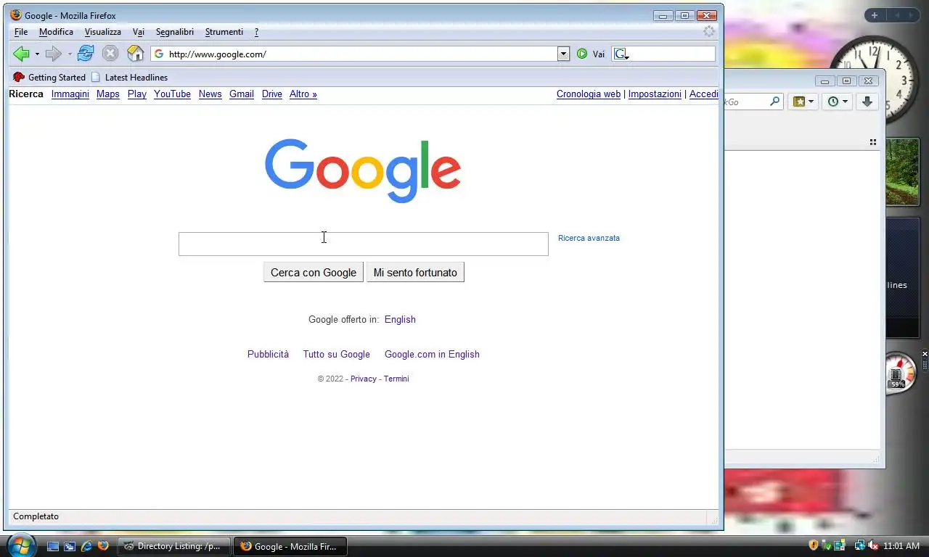Open Tutto su Google link

click(337, 354)
